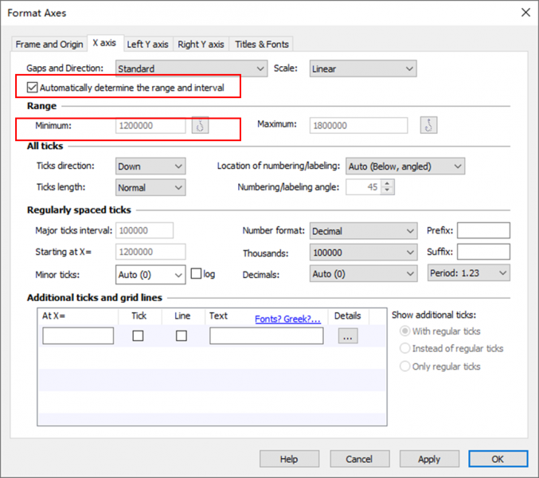Open the Decimals Auto (0) dropdown
This screenshot has height=478, width=539.
[x=363, y=274]
